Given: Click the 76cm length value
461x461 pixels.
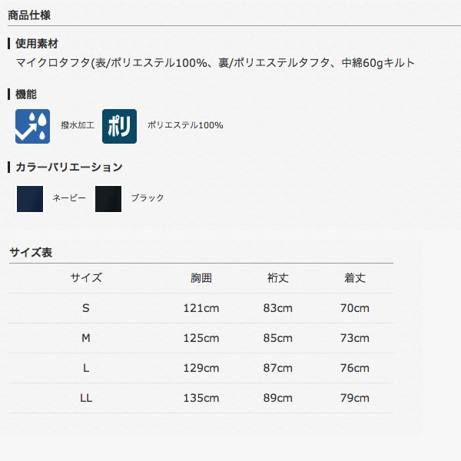Looking at the screenshot, I should (355, 368).
